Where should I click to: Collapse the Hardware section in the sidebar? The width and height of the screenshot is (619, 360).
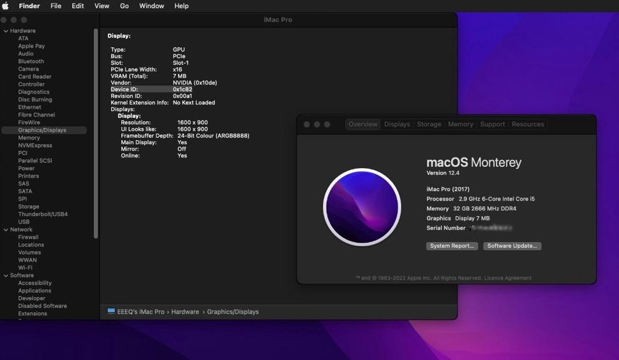(6, 31)
